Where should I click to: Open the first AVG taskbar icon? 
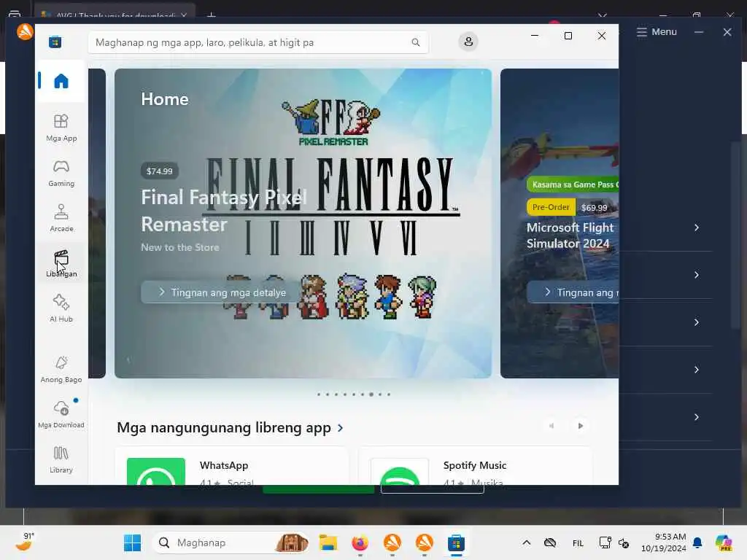coord(392,542)
